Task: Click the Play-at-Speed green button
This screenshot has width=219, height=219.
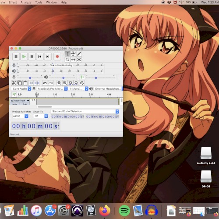Action: (x=82, y=77)
